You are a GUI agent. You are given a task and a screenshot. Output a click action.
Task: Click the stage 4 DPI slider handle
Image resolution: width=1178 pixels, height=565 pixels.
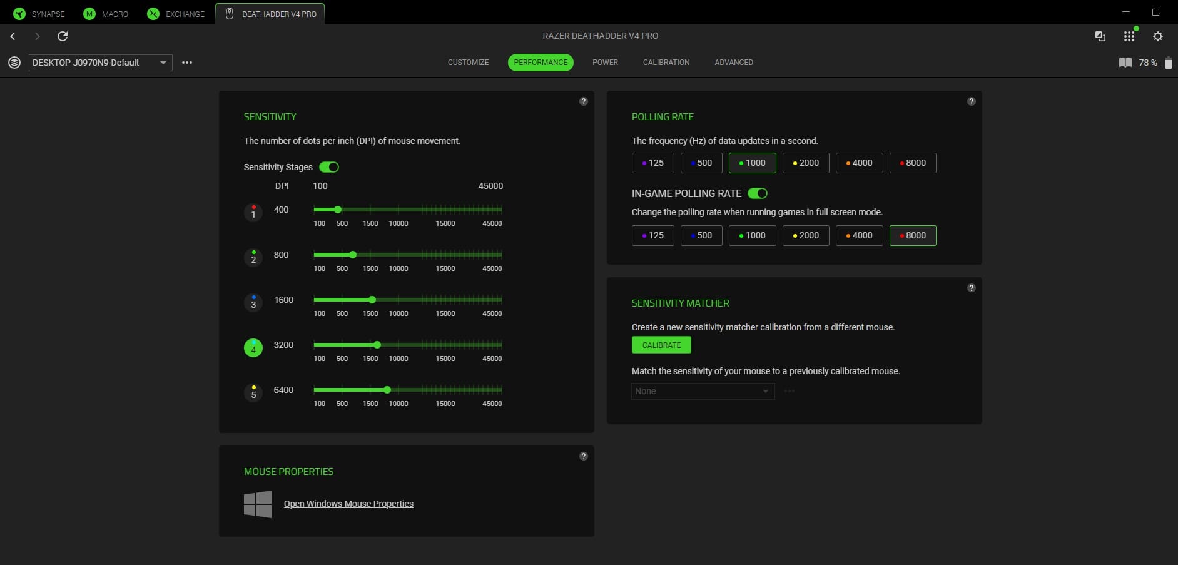click(x=377, y=345)
